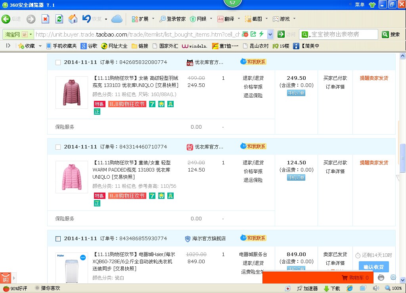Click 提醒卖家发货 for the 249.50 order

click(374, 78)
